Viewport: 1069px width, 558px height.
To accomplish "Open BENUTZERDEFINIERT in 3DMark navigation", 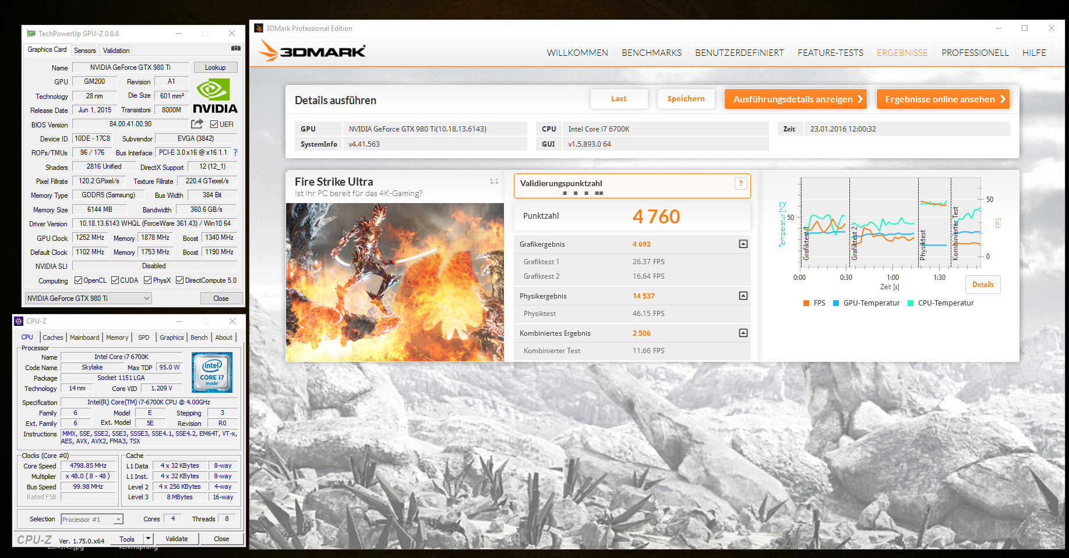I will click(x=739, y=52).
